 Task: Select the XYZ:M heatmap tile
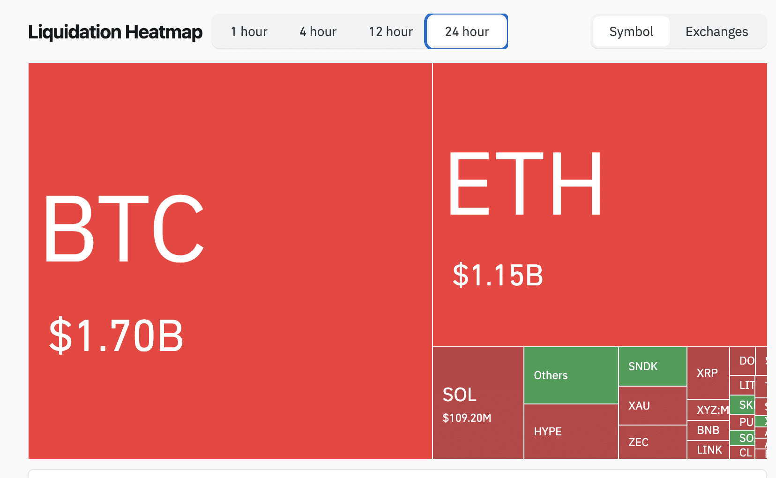tap(708, 410)
